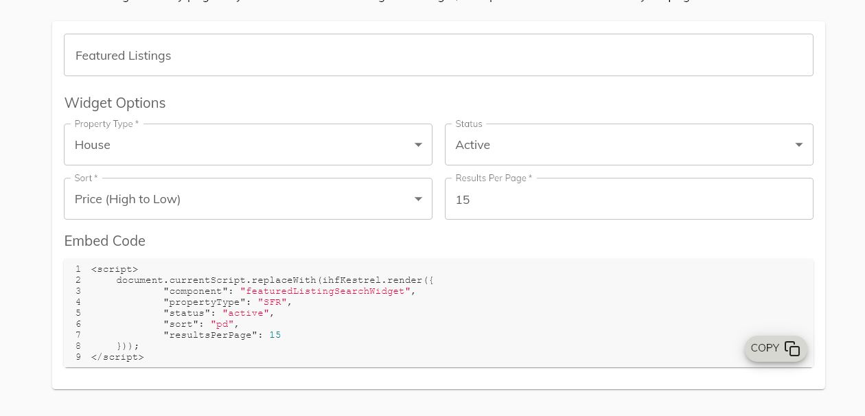Click the Embed Code heading
This screenshot has height=416, width=865.
(105, 241)
